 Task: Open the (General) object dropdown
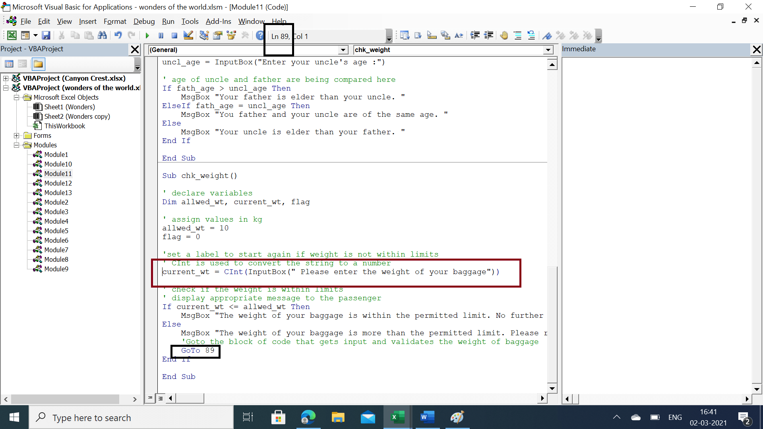pyautogui.click(x=343, y=50)
